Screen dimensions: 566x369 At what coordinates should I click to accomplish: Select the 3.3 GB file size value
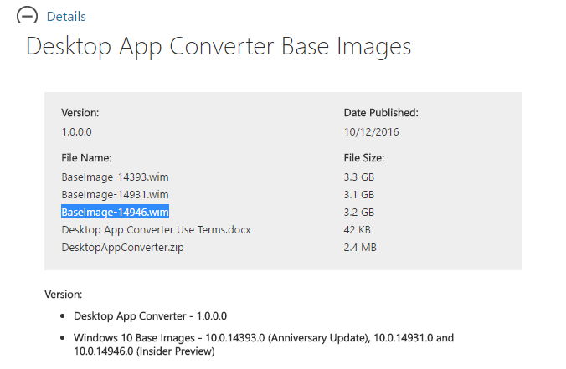(x=359, y=177)
